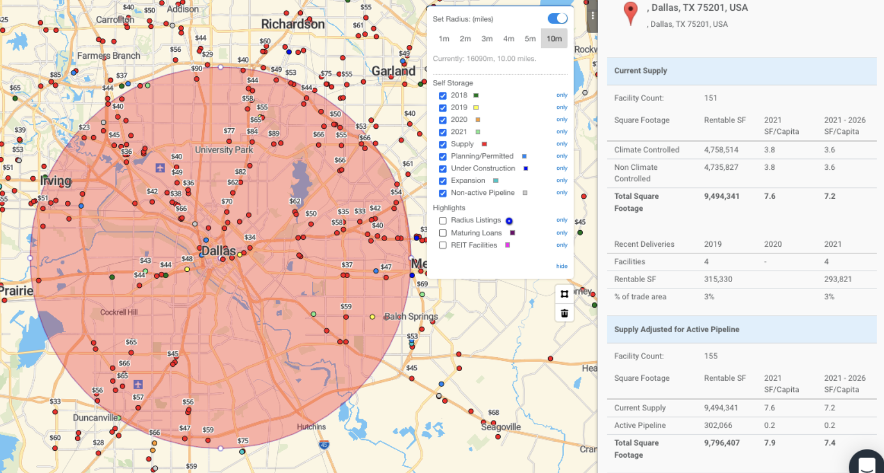Show only Planning/Permitted facilities
This screenshot has height=473, width=884.
(x=562, y=156)
